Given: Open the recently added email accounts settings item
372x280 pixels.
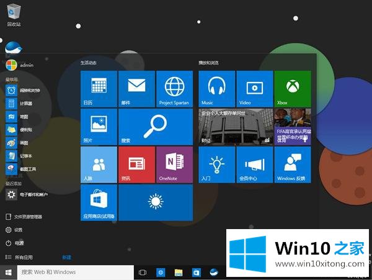Looking at the screenshot, I should coord(27,195).
